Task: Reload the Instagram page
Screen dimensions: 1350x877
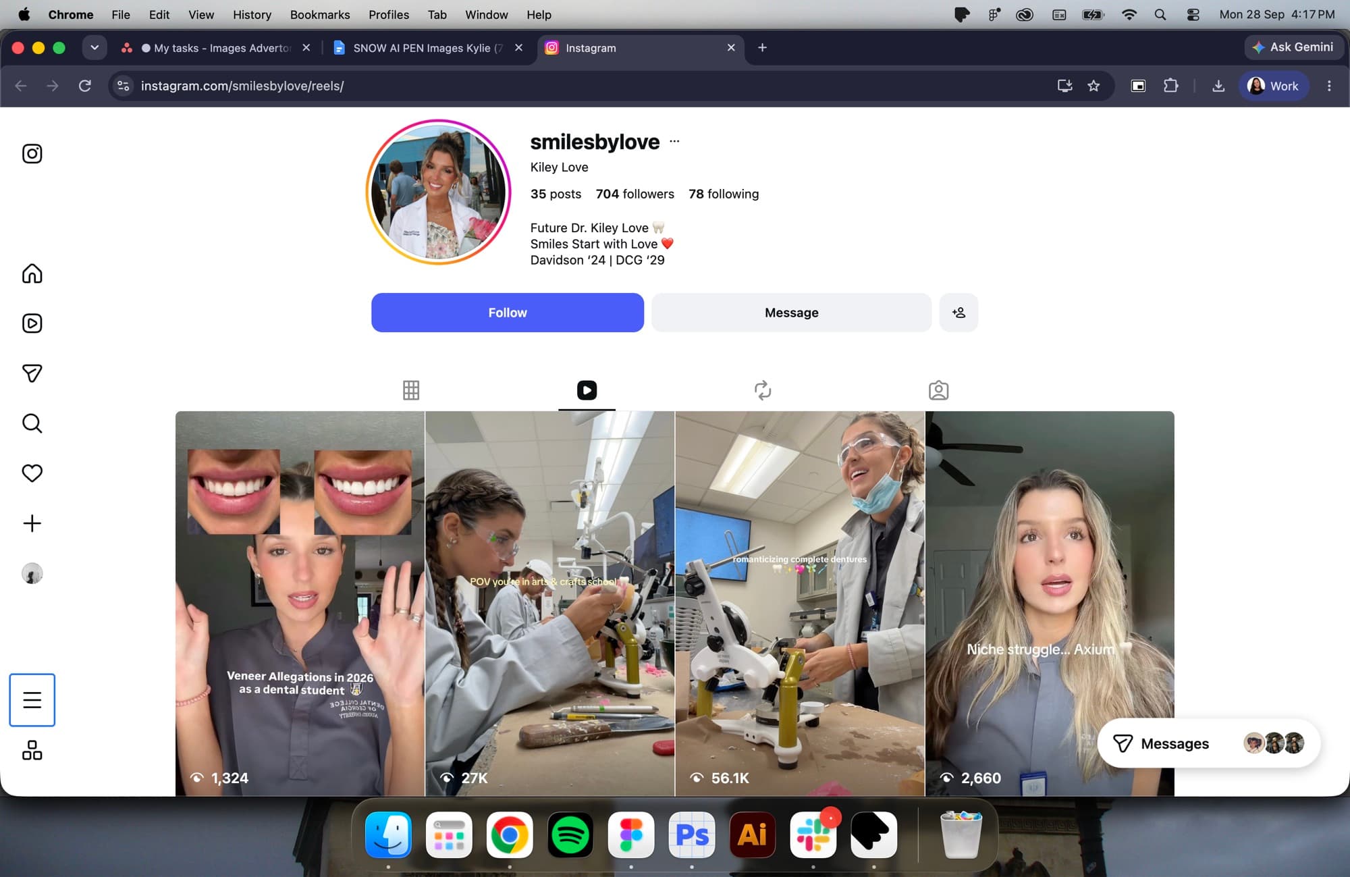Action: pyautogui.click(x=85, y=86)
